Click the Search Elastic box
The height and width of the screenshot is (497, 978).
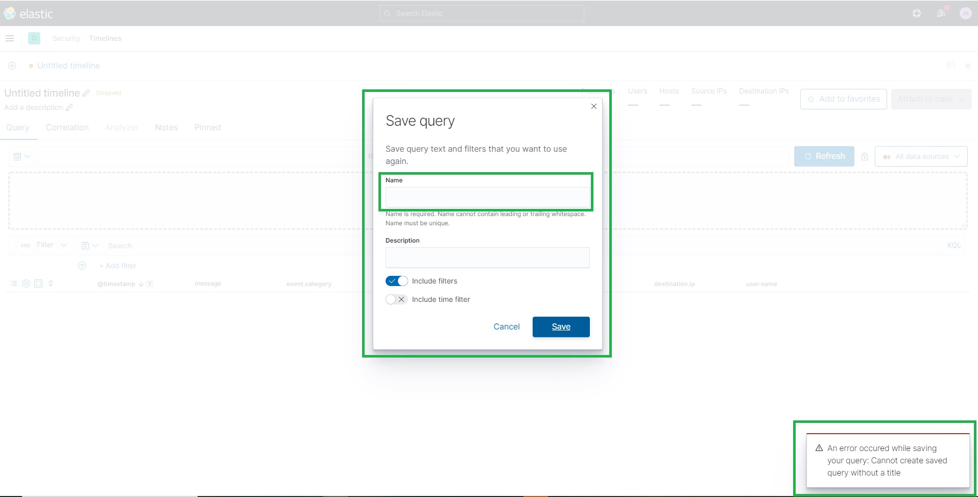(x=482, y=13)
